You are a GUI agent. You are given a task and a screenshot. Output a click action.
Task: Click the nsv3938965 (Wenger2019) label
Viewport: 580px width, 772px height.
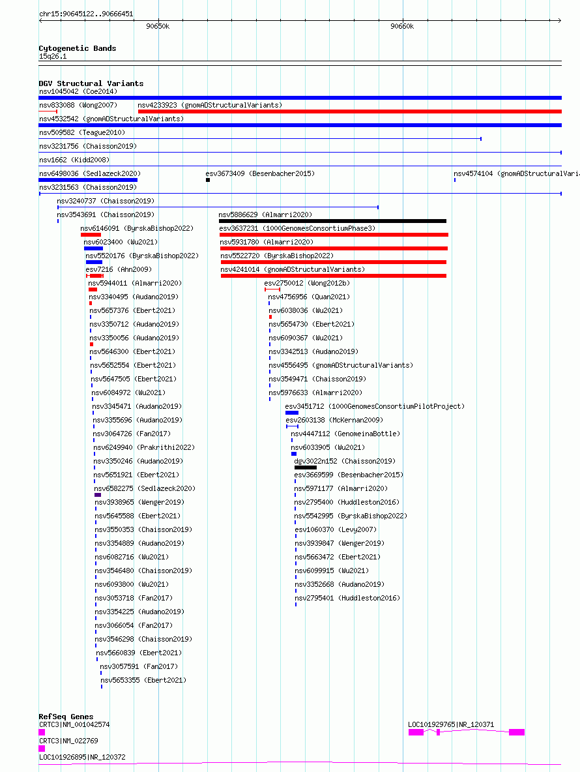(139, 503)
